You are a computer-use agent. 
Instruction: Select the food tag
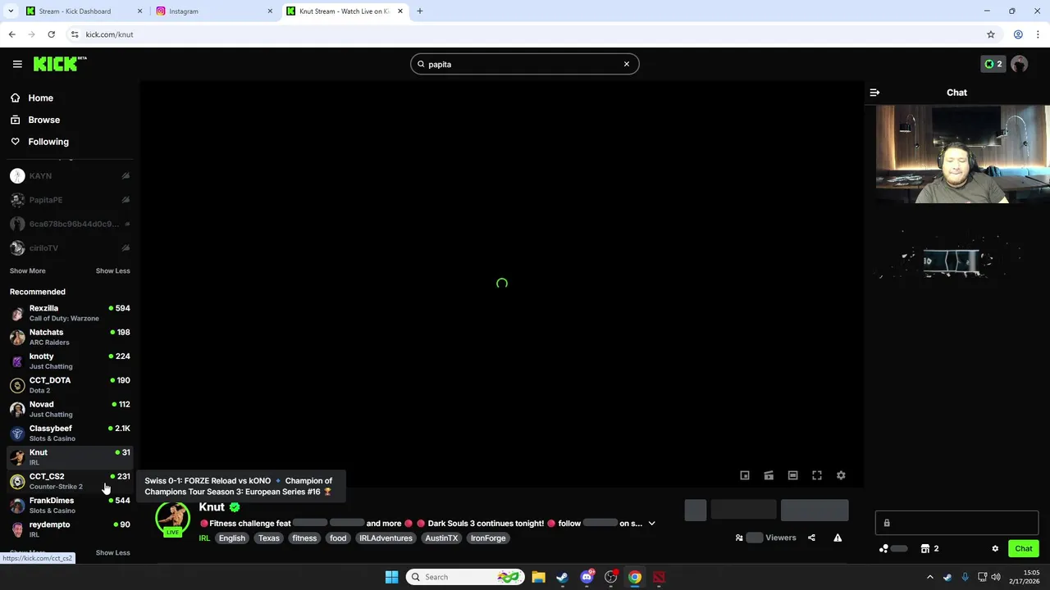pyautogui.click(x=338, y=538)
